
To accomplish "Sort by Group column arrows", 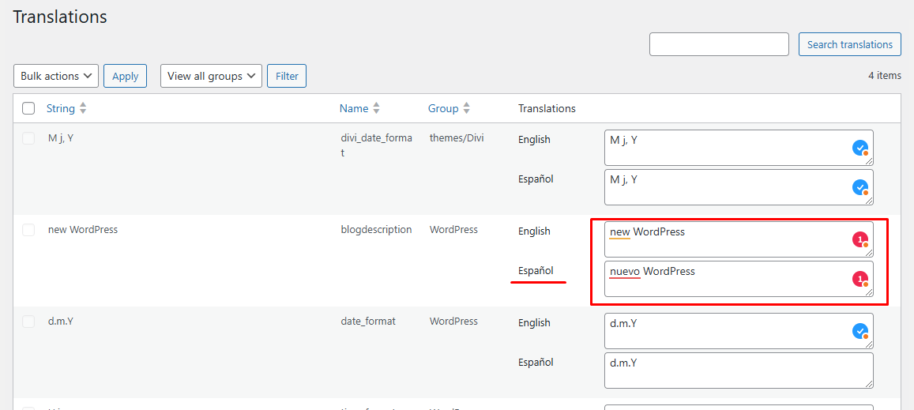I will pos(466,108).
